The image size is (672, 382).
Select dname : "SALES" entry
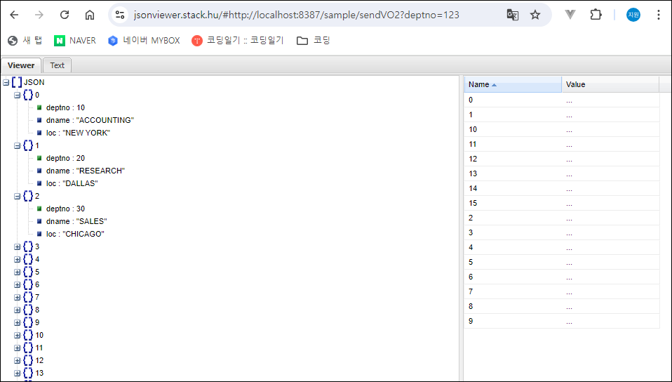point(76,221)
